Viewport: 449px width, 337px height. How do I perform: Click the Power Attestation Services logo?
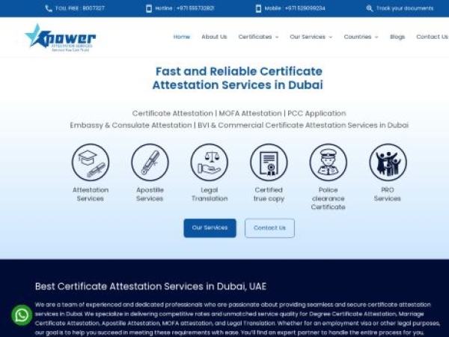coord(61,38)
